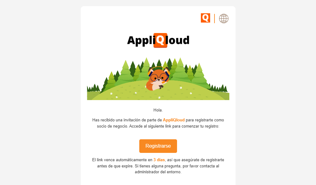Click the "Has recibido una invitación" sentence
Image resolution: width=316 pixels, height=185 pixels.
coord(158,123)
